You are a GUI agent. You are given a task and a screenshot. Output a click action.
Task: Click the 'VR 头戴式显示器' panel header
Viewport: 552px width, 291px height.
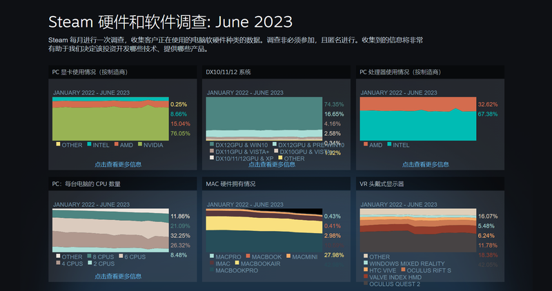430,183
